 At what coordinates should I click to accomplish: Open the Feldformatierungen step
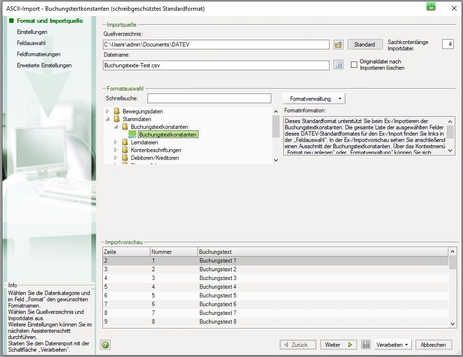[x=39, y=54]
